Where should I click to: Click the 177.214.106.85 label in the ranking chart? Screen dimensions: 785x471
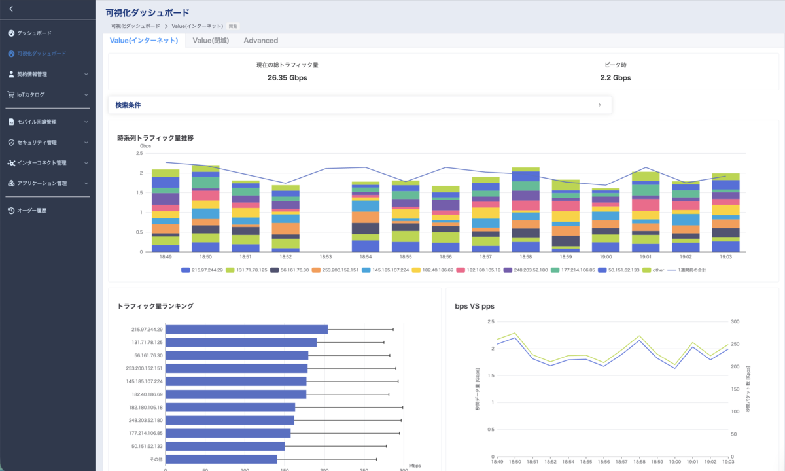pos(146,433)
